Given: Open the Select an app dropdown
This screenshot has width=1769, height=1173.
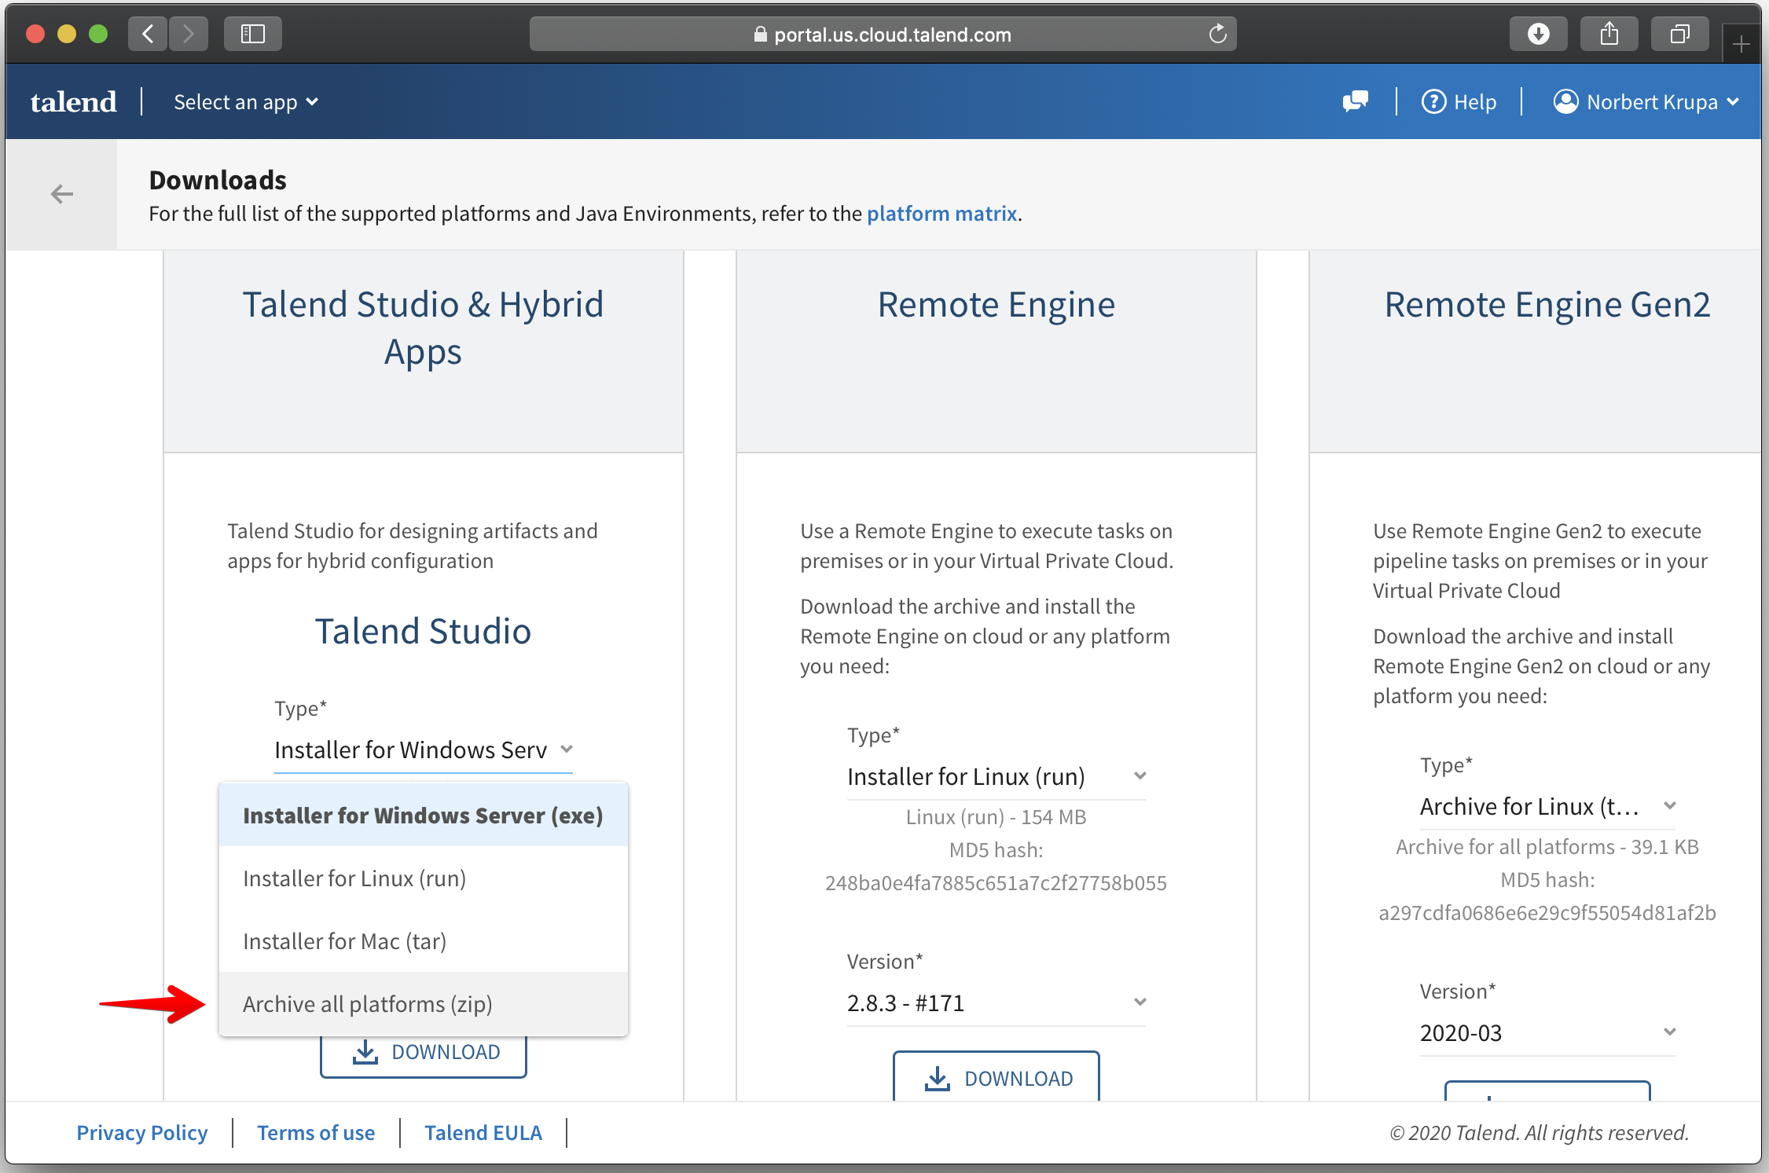Looking at the screenshot, I should 244,101.
